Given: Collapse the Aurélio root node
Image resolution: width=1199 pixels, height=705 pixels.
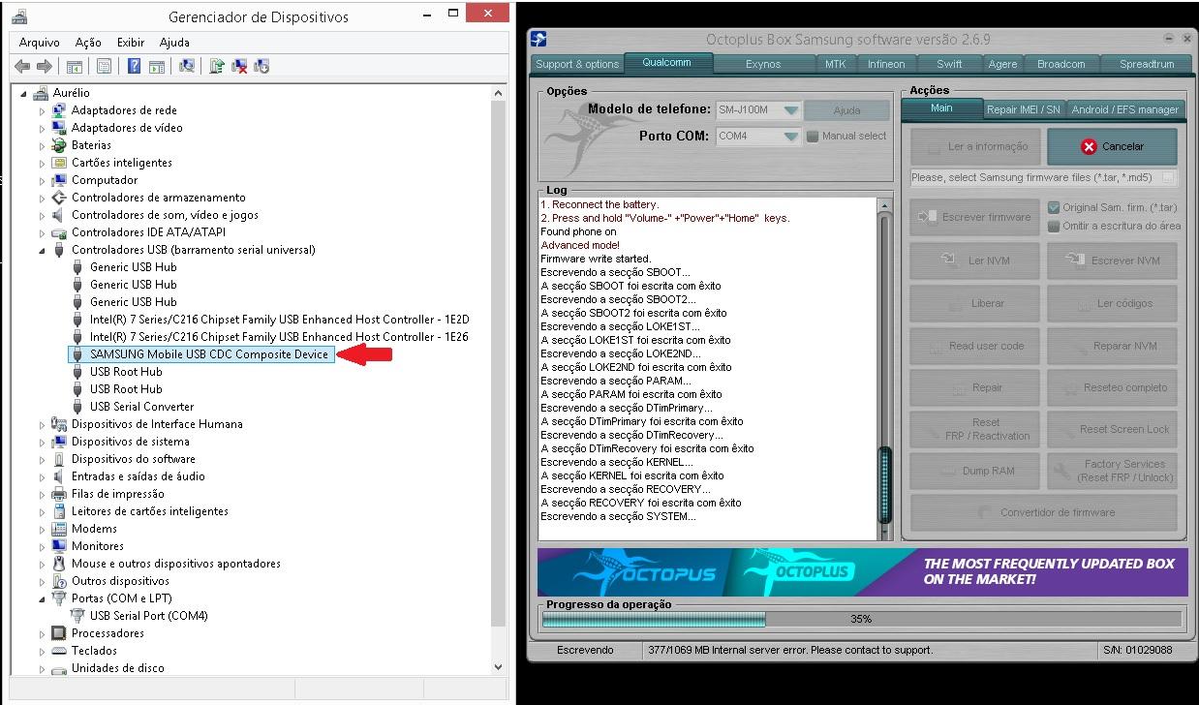Looking at the screenshot, I should (x=24, y=94).
